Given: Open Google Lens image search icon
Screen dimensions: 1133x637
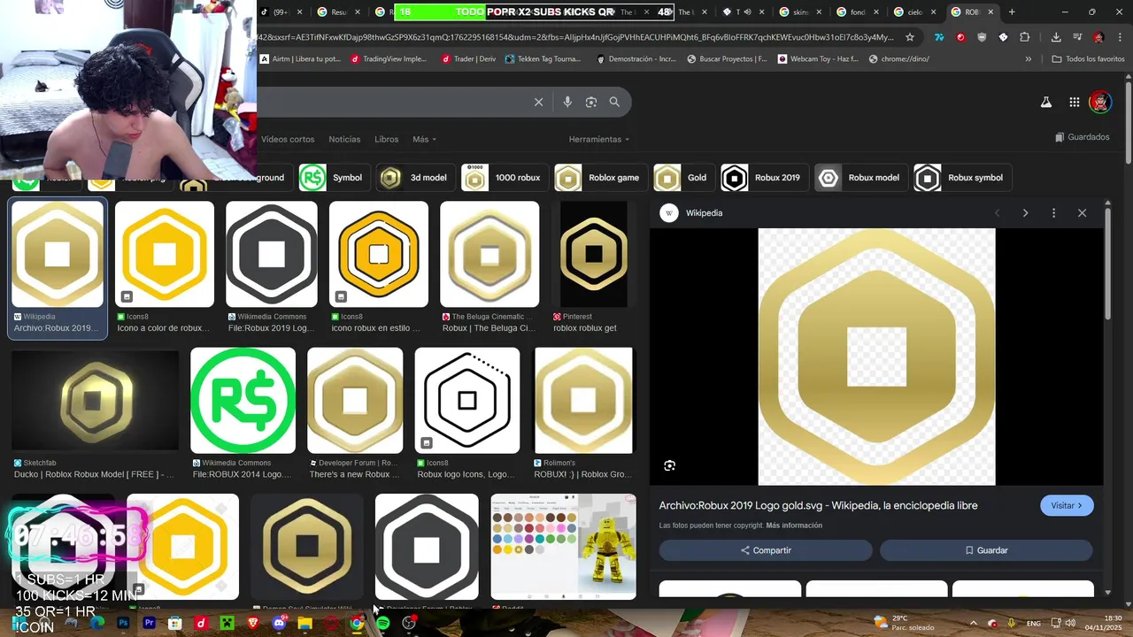Looking at the screenshot, I should tap(591, 102).
